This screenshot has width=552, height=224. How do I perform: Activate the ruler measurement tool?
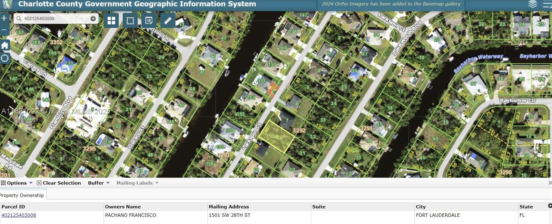pos(168,21)
